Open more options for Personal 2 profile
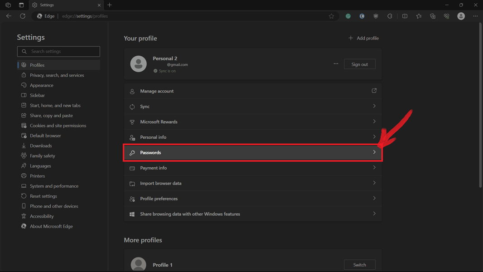The height and width of the screenshot is (272, 483). click(336, 64)
